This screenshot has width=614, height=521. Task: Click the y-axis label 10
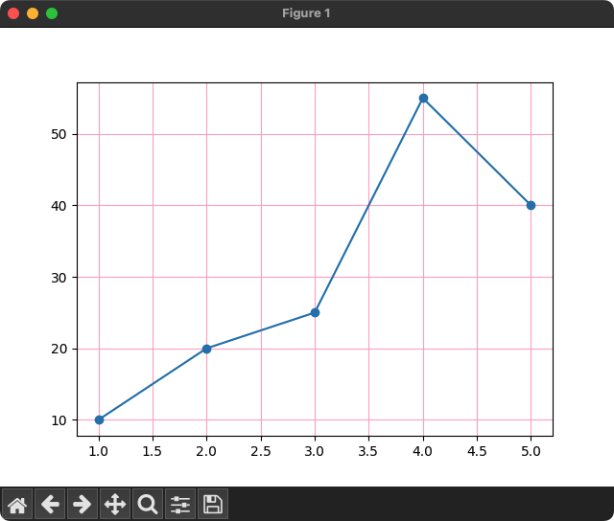pos(59,420)
